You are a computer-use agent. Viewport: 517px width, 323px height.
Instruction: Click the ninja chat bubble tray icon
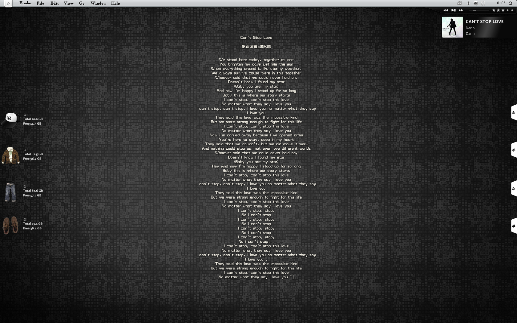click(x=476, y=3)
